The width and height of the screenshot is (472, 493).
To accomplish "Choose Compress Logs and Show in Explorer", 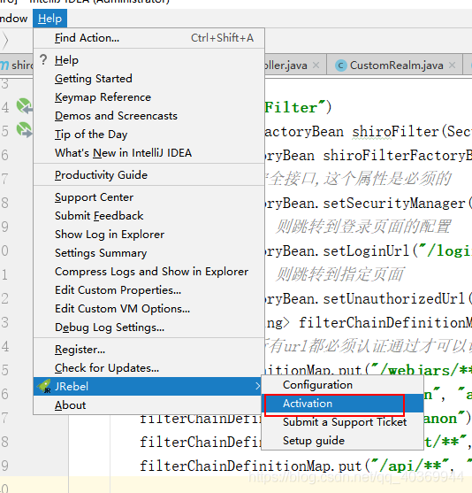I will coord(148,272).
